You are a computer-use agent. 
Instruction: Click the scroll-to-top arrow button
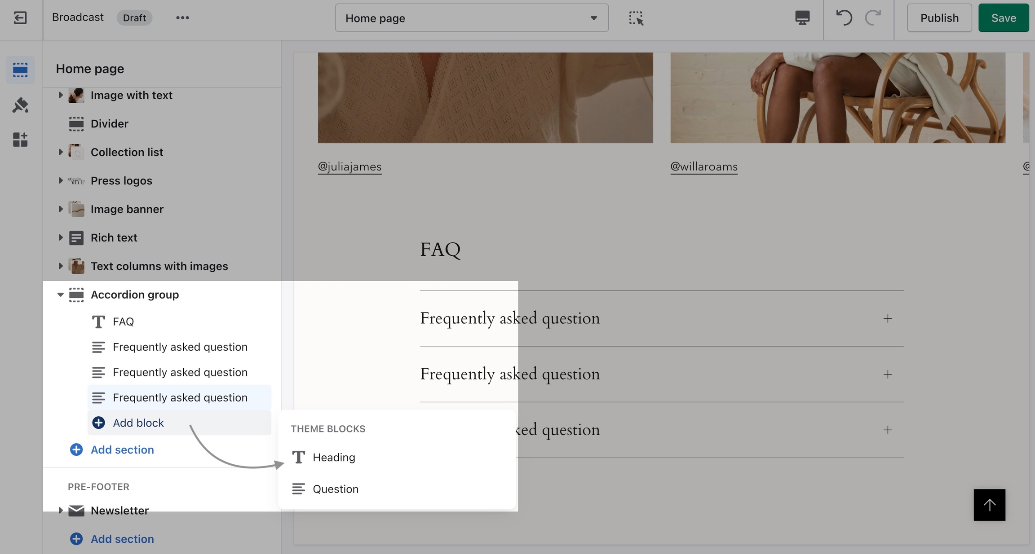pyautogui.click(x=989, y=505)
